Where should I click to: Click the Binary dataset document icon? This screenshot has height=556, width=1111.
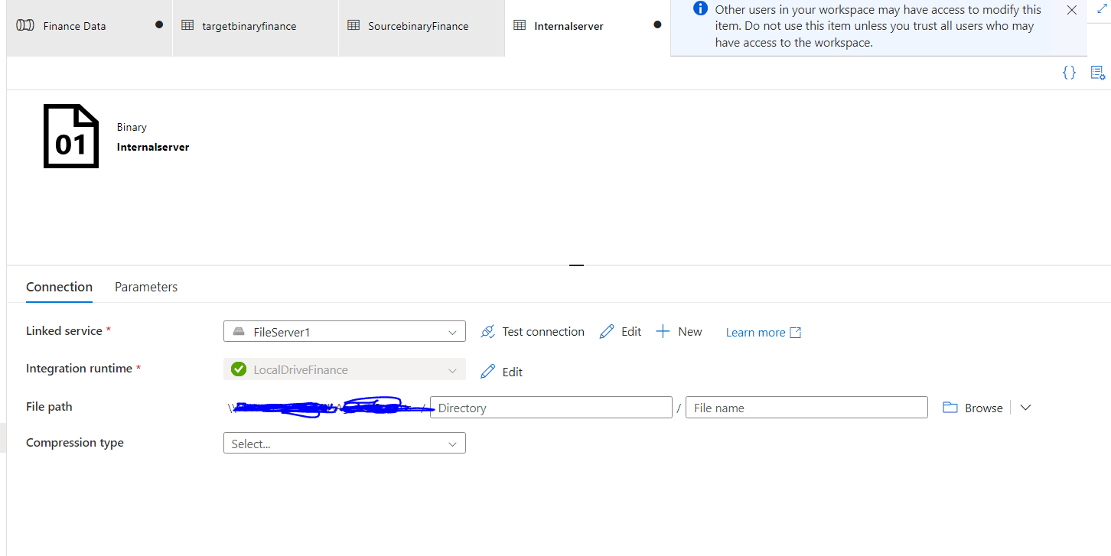pyautogui.click(x=71, y=135)
